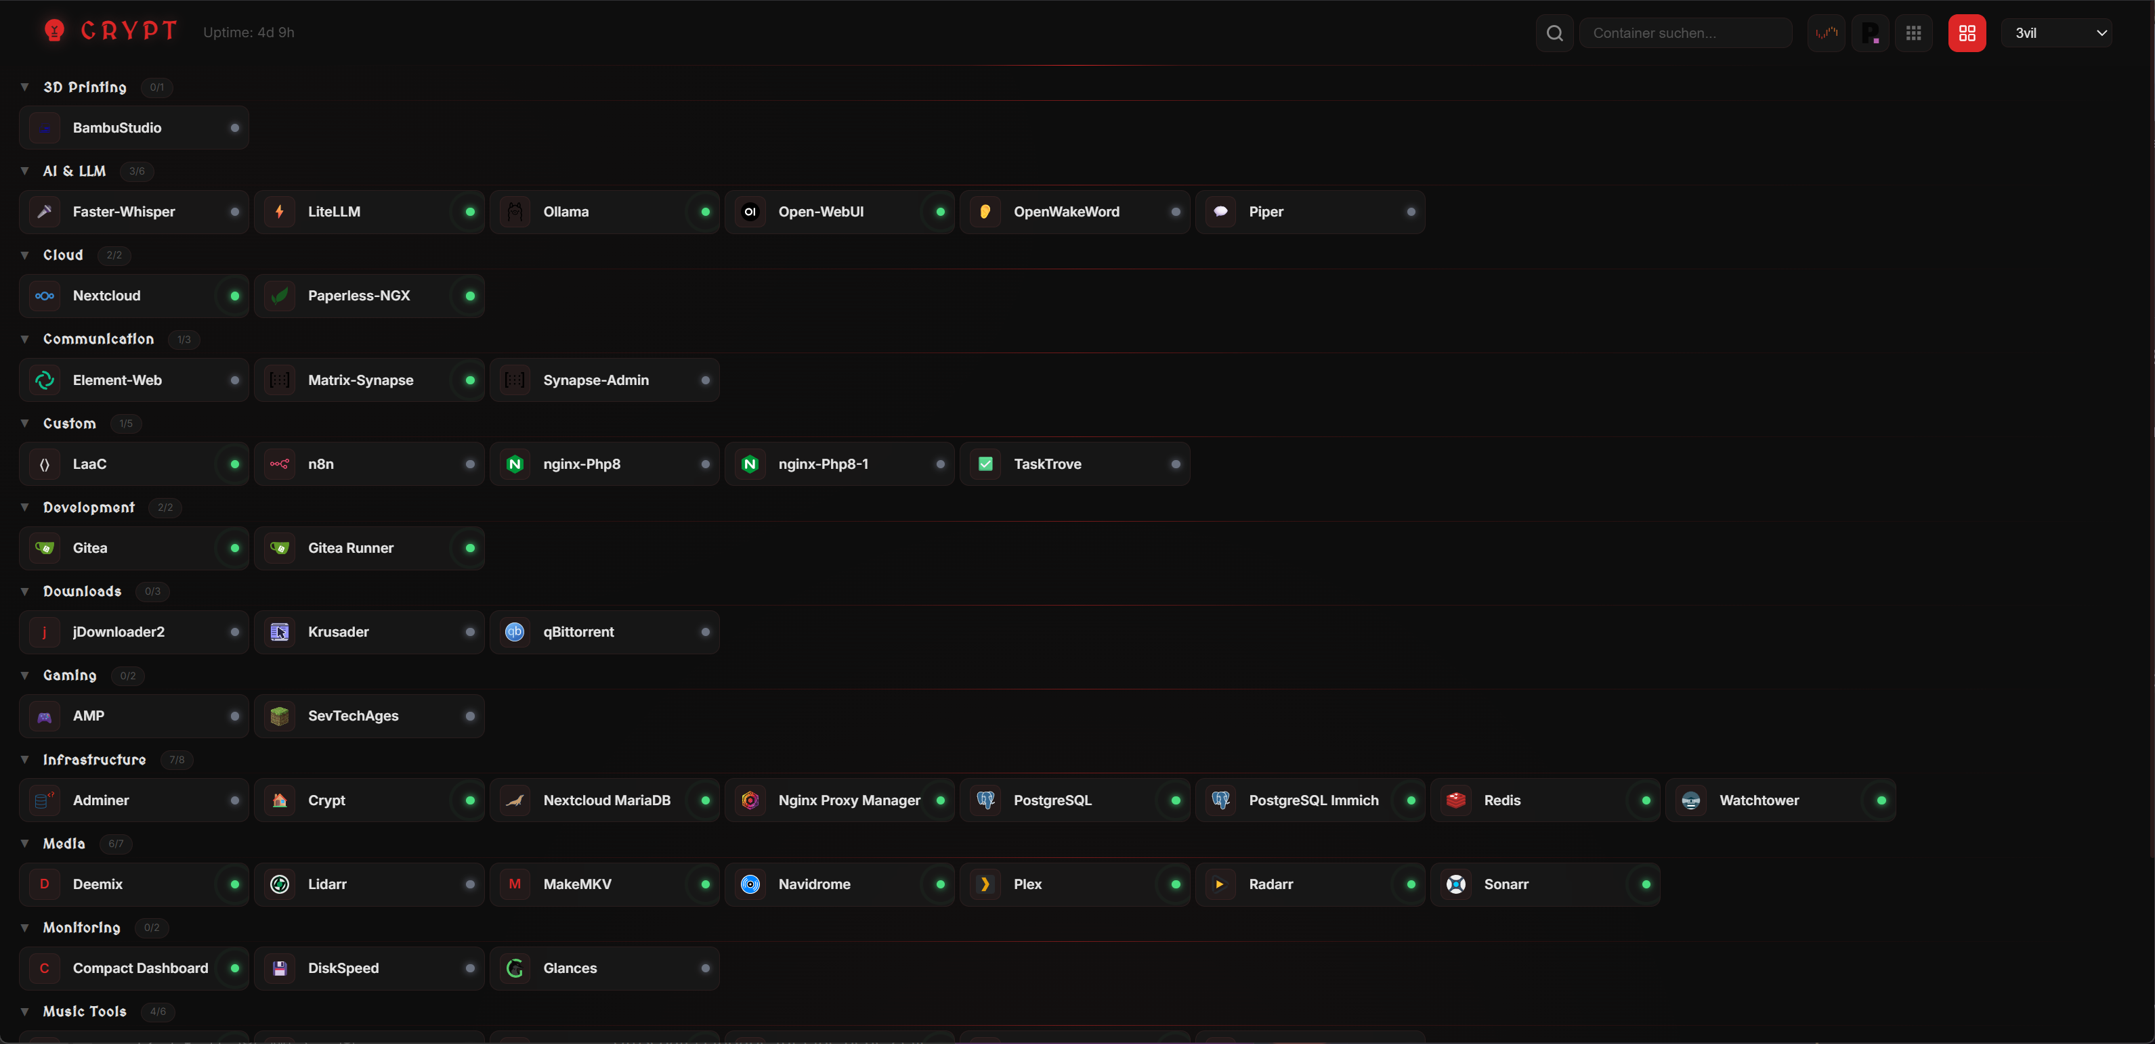Viewport: 2155px width, 1044px height.
Task: Collapse the Gaming category
Action: click(x=25, y=675)
